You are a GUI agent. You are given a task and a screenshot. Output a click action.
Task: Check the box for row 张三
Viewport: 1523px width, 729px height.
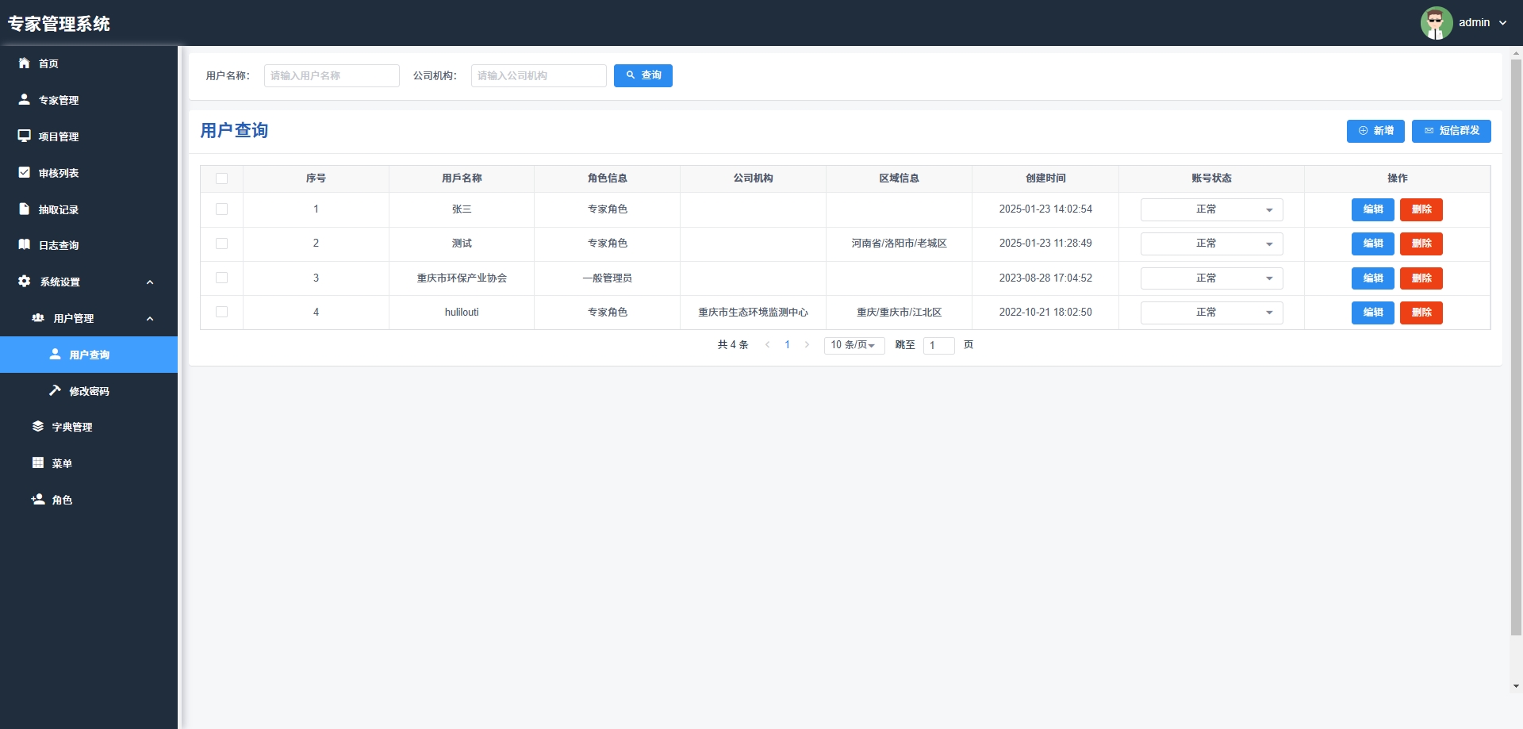click(x=221, y=209)
